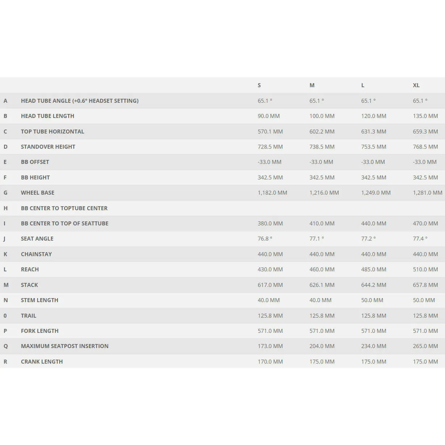Click the Standover Height row label
Screen dimensions: 445x445
[x=48, y=147]
